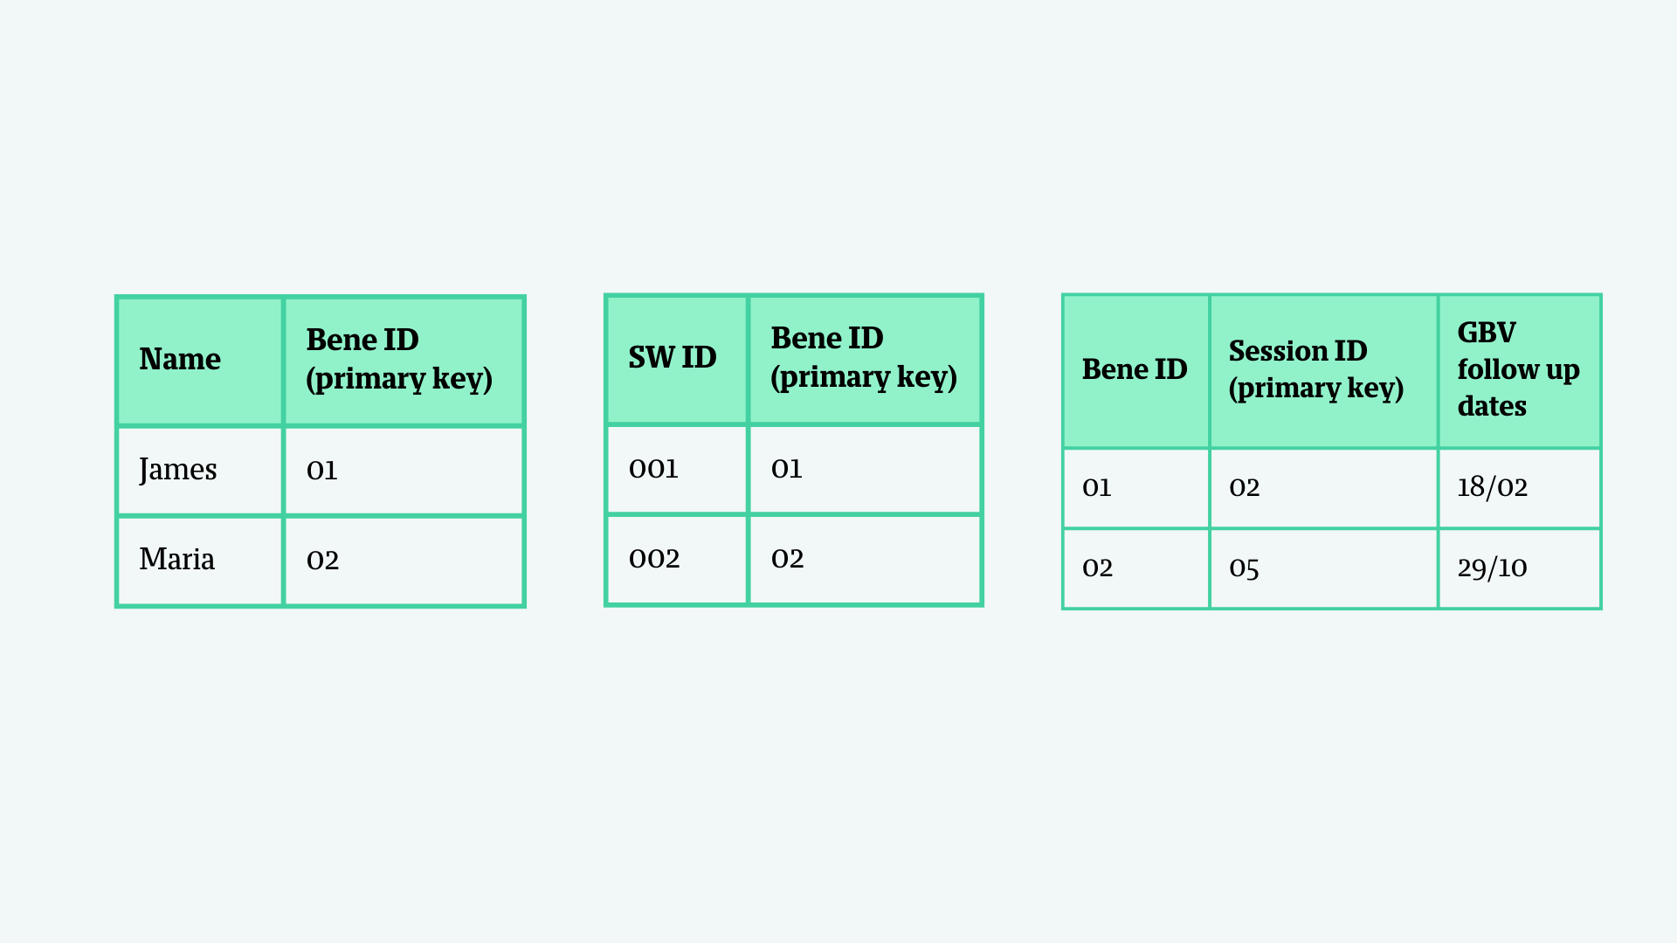This screenshot has width=1677, height=943.
Task: Click Bene ID header in first table
Action: coord(404,361)
